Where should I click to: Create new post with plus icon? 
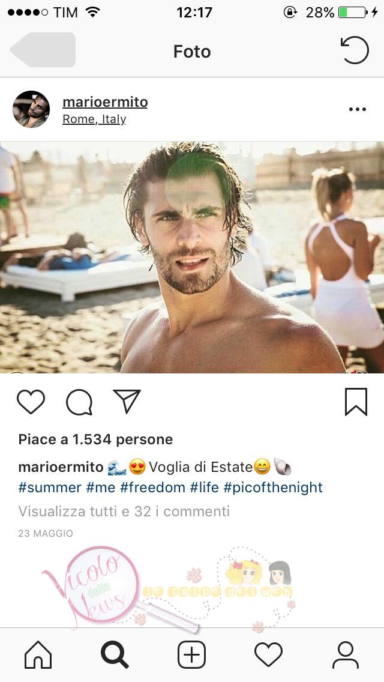tap(191, 654)
